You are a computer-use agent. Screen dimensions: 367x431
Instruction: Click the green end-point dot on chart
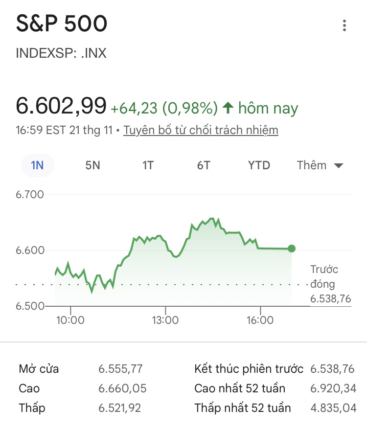292,249
